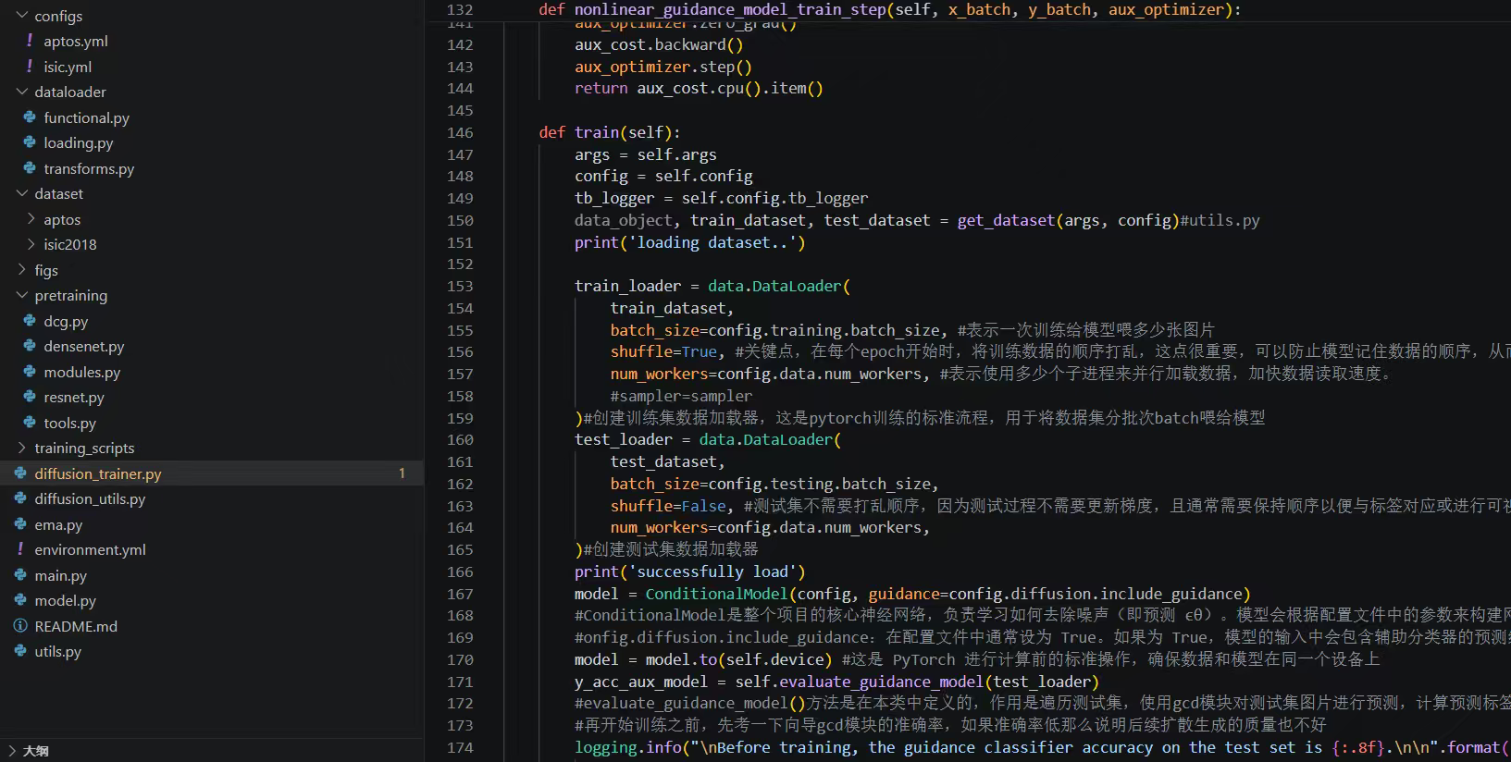This screenshot has height=762, width=1511.
Task: Open functional.py in dataloader
Action: pos(86,117)
